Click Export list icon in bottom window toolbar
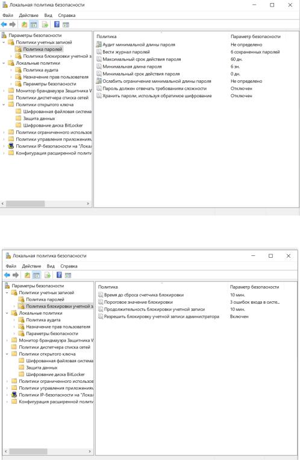Viewport: 300px width, 460px height. (48, 275)
